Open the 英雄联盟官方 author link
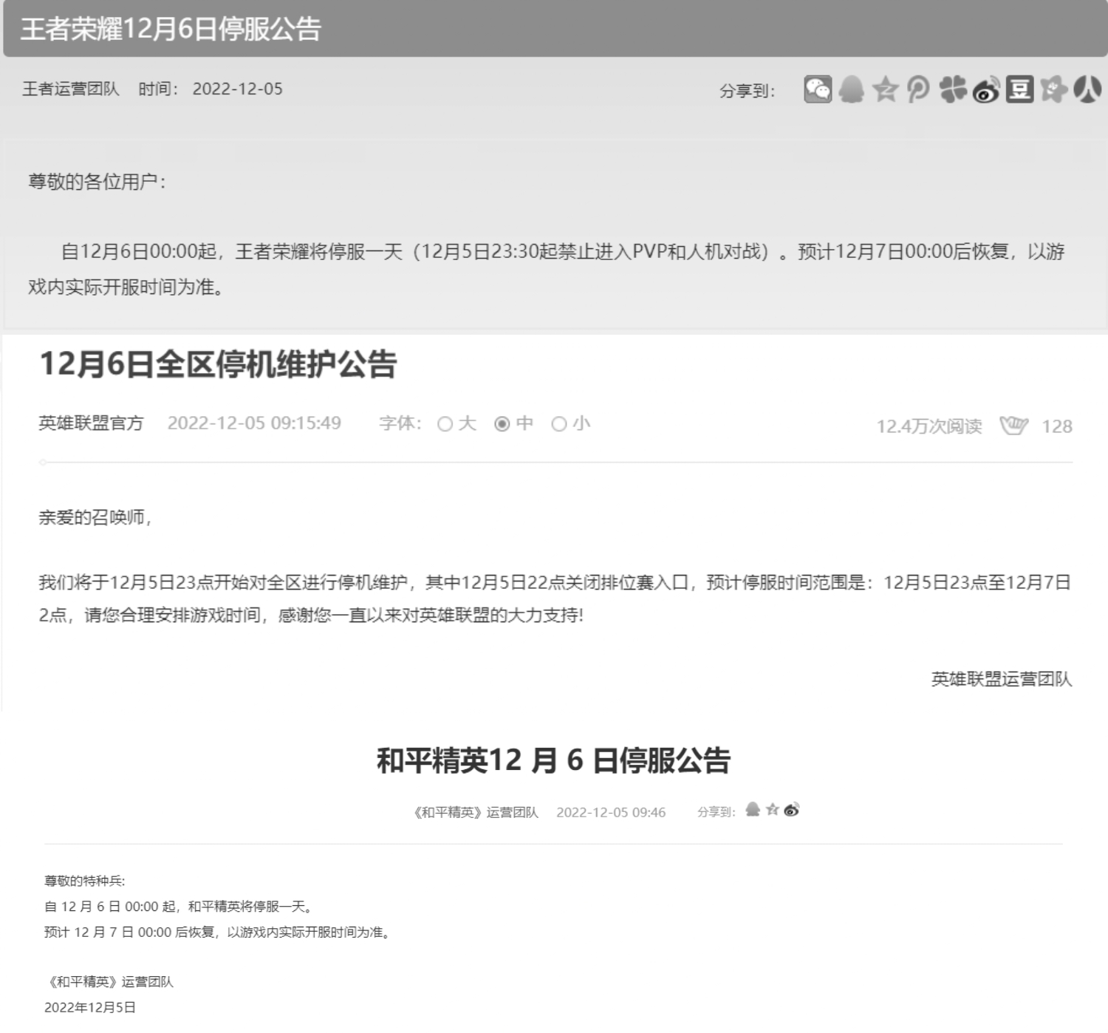Screen dimensions: 1108x1033 pos(90,423)
